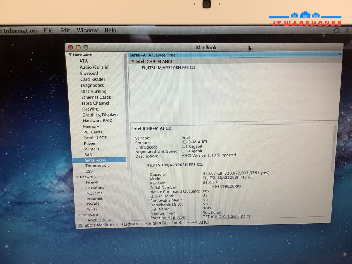The height and width of the screenshot is (264, 352).
Task: Select Card Reader in the sidebar
Action: [93, 79]
